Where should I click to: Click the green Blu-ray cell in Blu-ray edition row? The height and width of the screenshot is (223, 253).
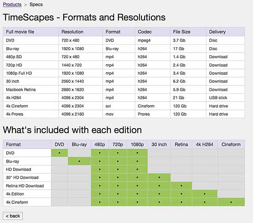tap(79, 161)
